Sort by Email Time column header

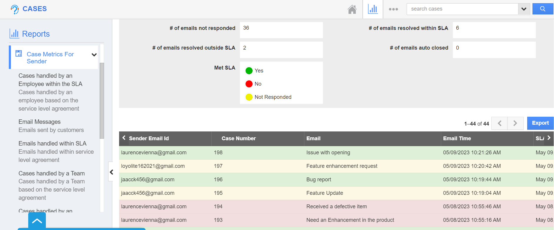(x=457, y=138)
